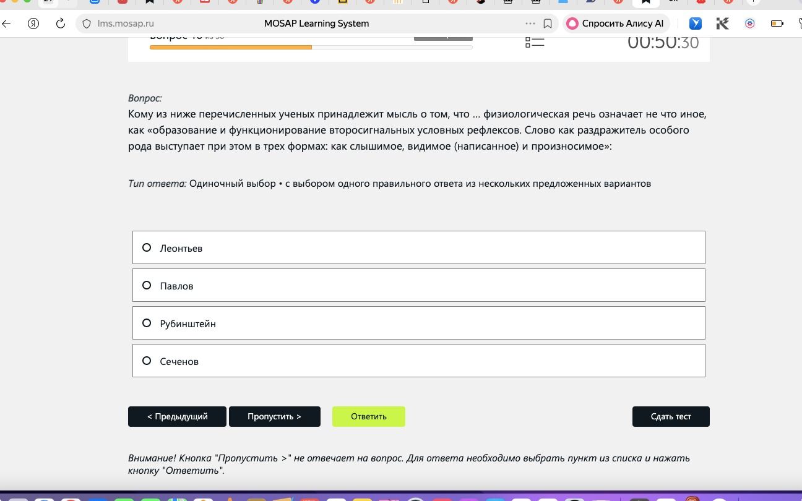Select the Сеченов radio button
Viewport: 802px width, 501px height.
147,361
